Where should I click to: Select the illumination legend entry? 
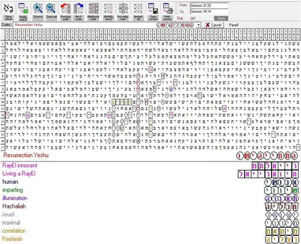point(14,198)
